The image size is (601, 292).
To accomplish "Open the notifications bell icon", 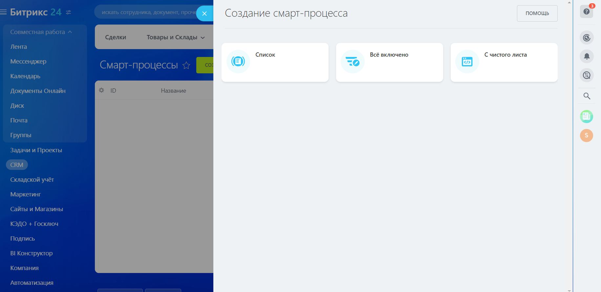I will coord(587,56).
